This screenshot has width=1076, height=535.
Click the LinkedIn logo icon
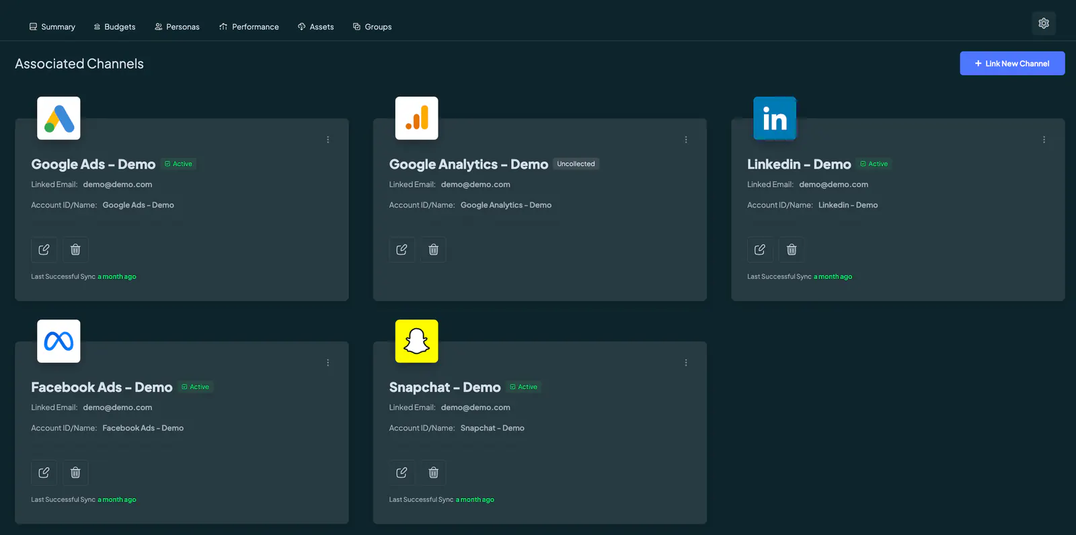(x=775, y=118)
